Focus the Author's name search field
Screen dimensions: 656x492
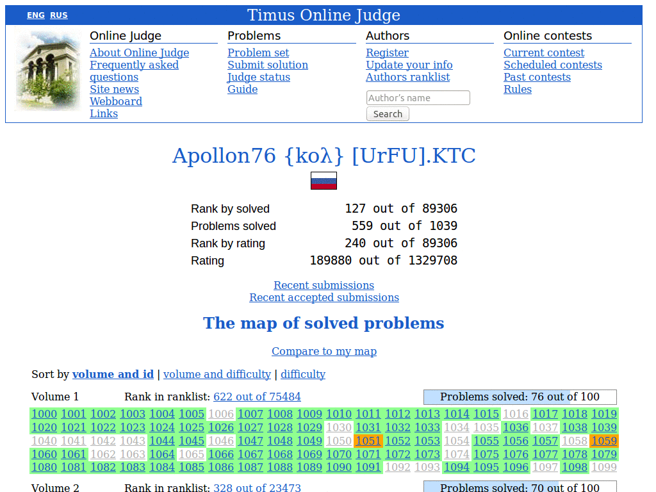pos(418,98)
